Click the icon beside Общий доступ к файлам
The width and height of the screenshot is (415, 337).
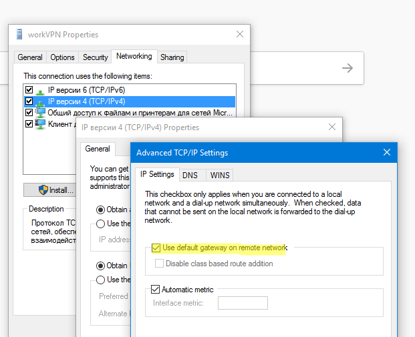click(x=40, y=113)
